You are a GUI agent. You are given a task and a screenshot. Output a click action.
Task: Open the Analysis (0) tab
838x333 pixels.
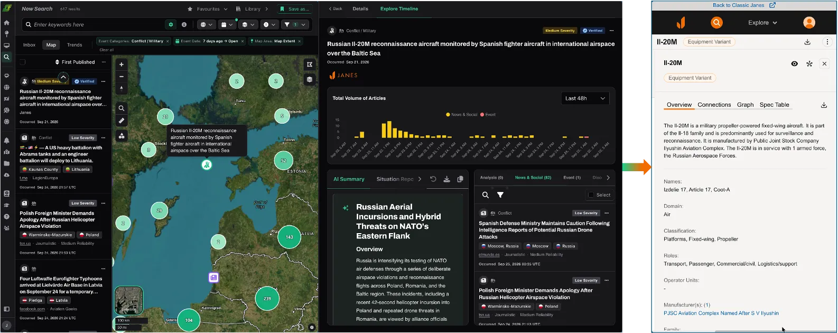491,178
